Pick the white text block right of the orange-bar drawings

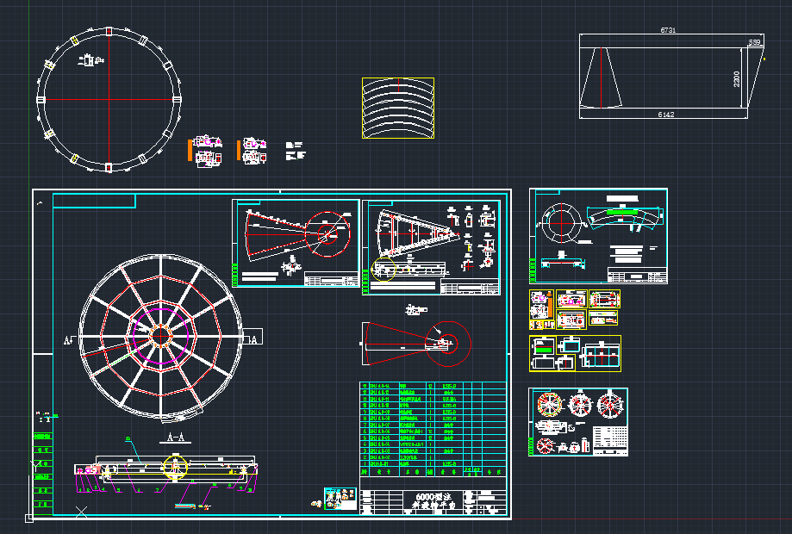[296, 151]
